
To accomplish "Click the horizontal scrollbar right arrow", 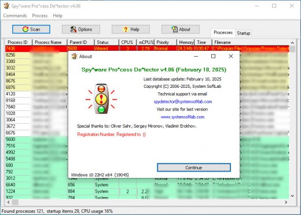I will (286, 202).
